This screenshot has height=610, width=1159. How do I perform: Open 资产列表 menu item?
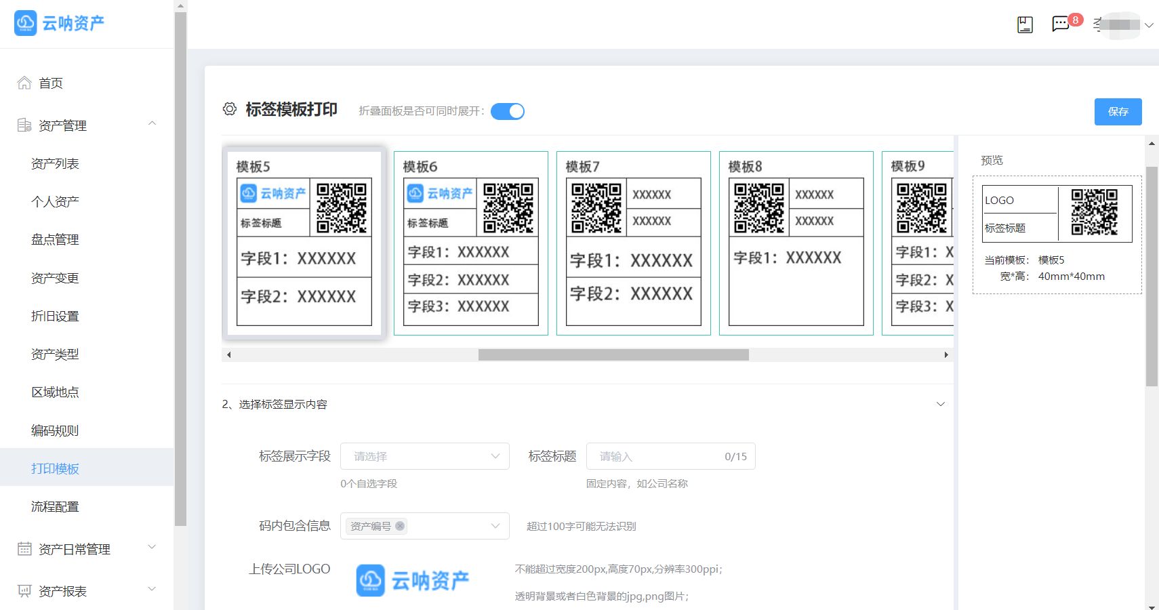pyautogui.click(x=87, y=163)
